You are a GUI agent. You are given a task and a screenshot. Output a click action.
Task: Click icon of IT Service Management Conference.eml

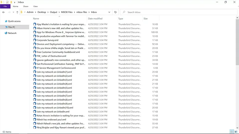click(x=35, y=68)
